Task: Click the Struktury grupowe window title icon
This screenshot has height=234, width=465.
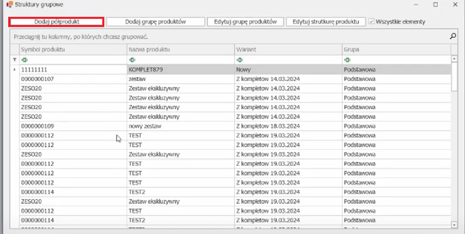Action: [9, 5]
